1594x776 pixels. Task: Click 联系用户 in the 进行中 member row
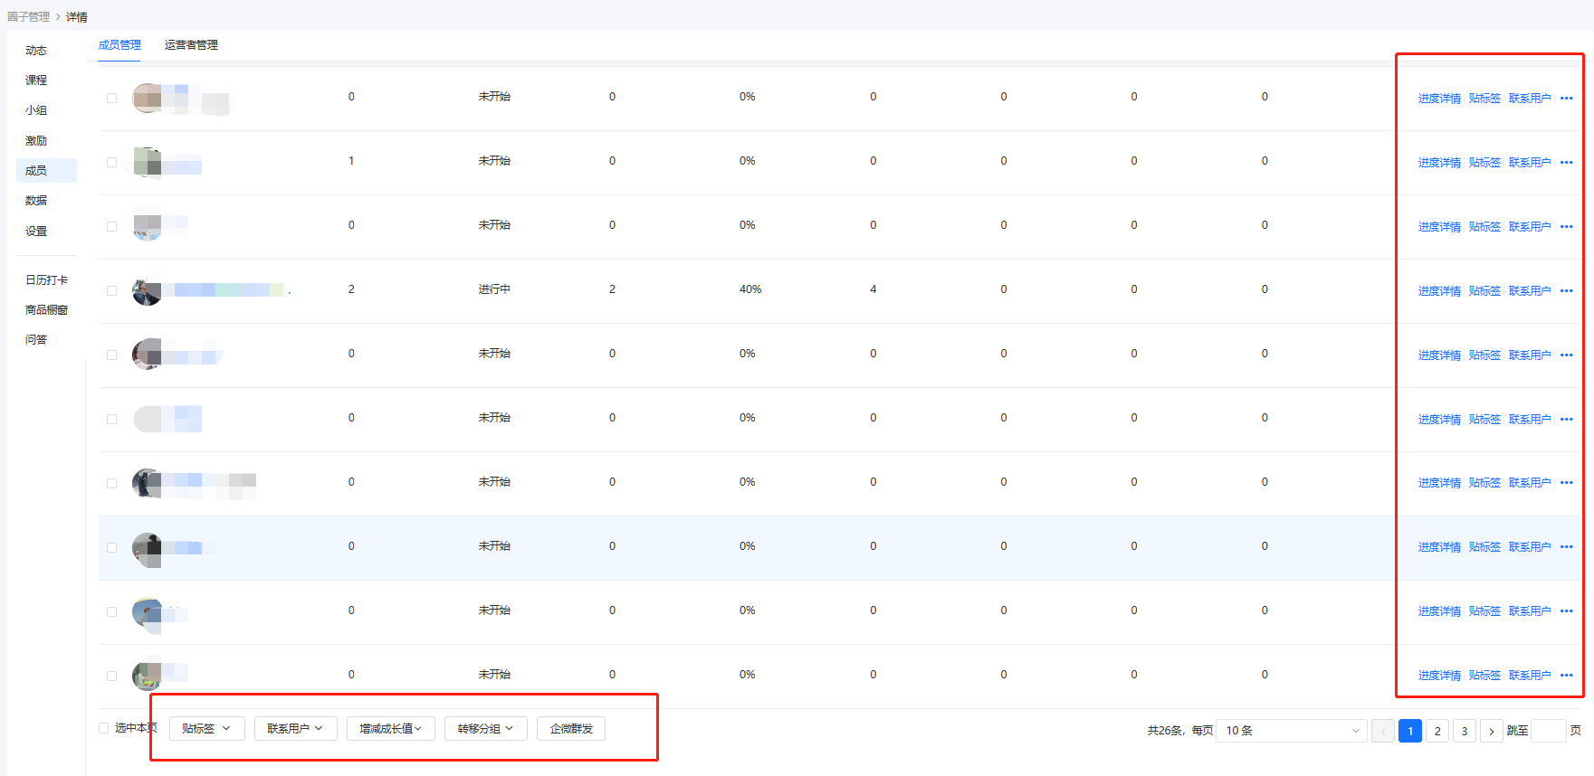[1530, 291]
